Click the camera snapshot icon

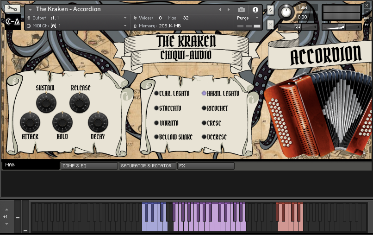click(241, 9)
